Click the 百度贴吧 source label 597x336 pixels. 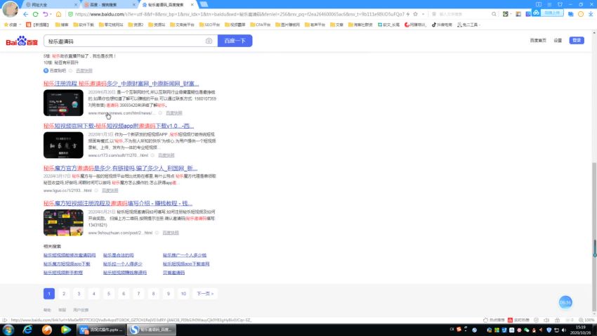(55, 70)
